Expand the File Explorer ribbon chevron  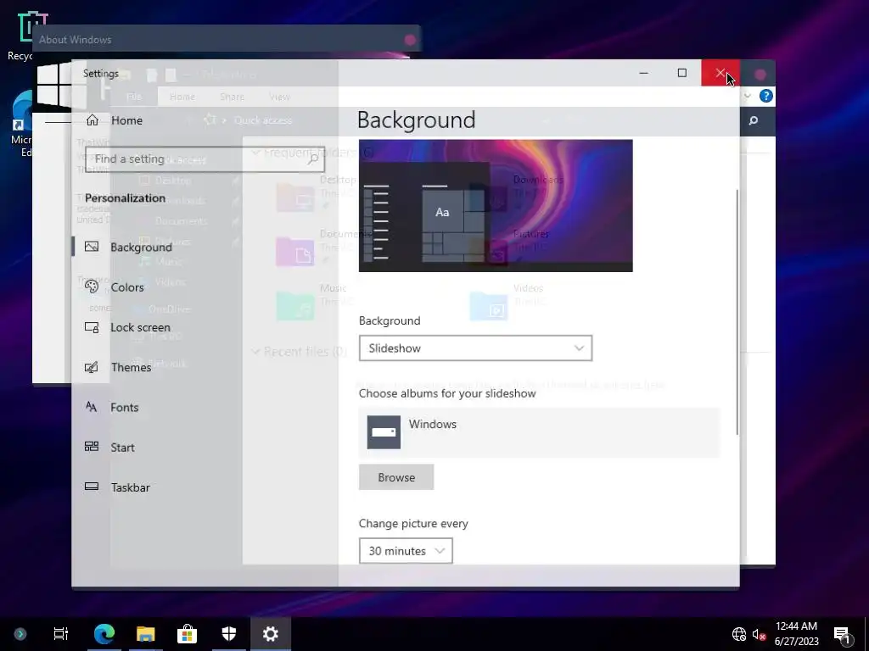coord(747,97)
